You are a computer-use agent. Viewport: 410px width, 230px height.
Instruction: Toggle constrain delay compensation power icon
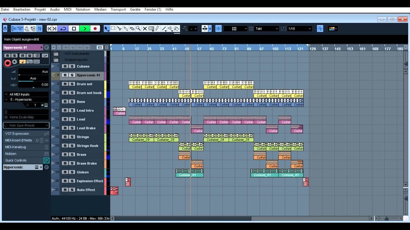[x=5, y=29]
